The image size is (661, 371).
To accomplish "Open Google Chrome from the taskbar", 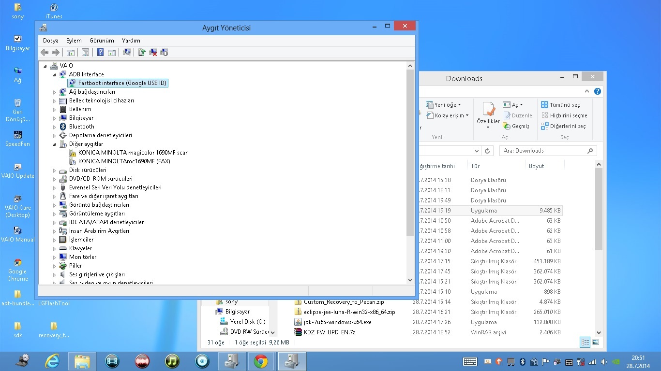I will tap(261, 361).
